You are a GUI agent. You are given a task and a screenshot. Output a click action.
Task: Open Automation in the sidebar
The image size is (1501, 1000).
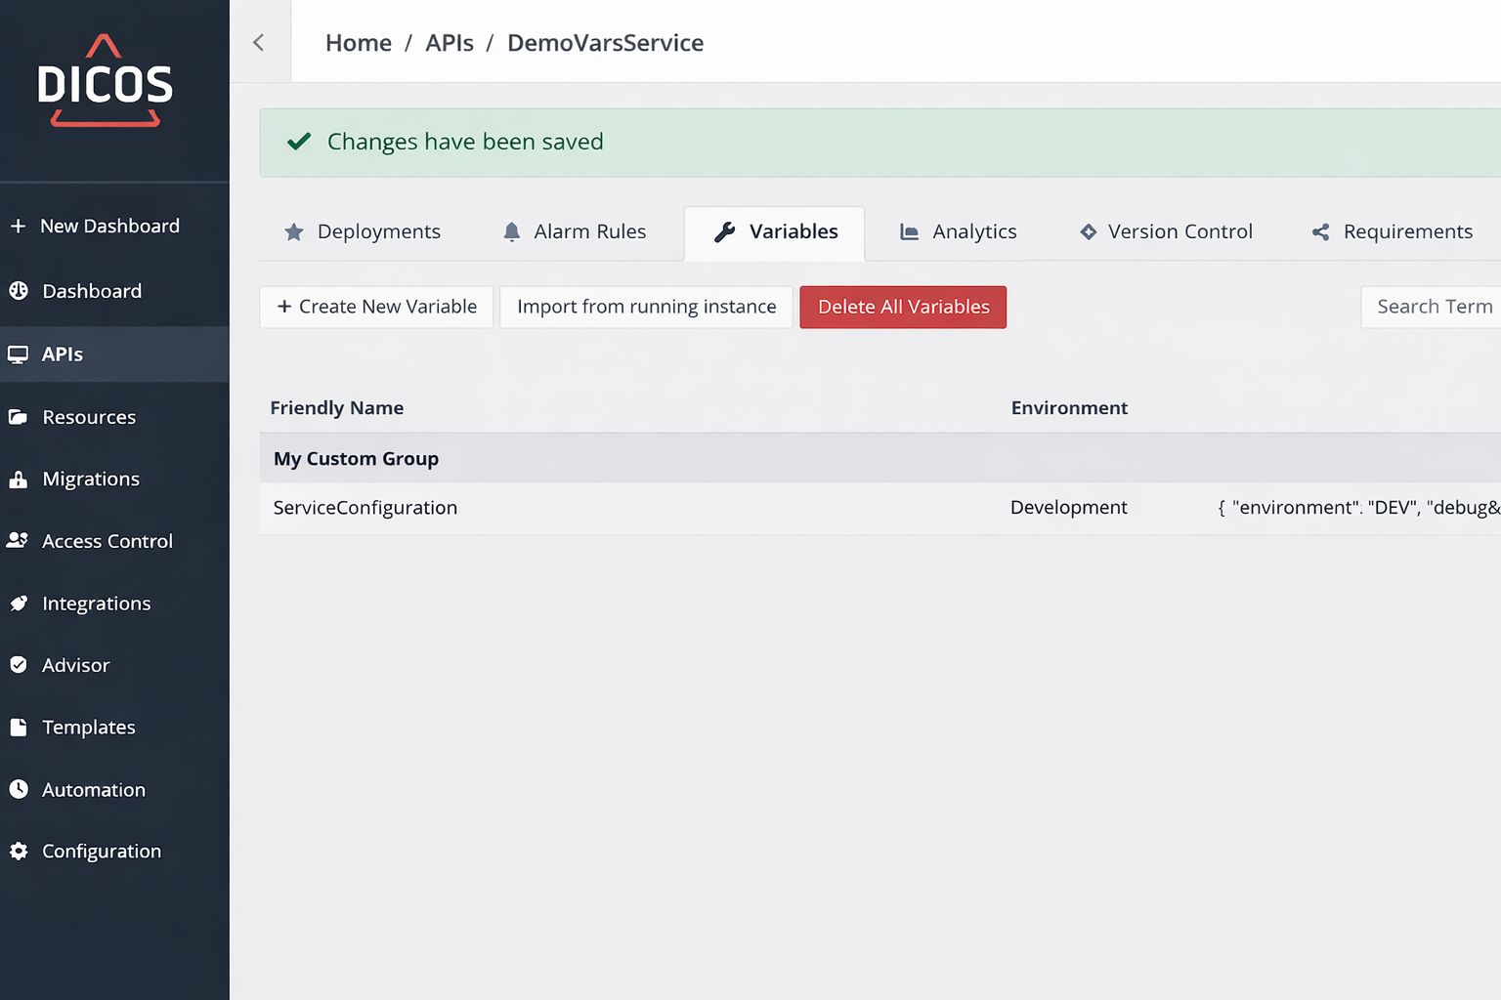pos(93,790)
